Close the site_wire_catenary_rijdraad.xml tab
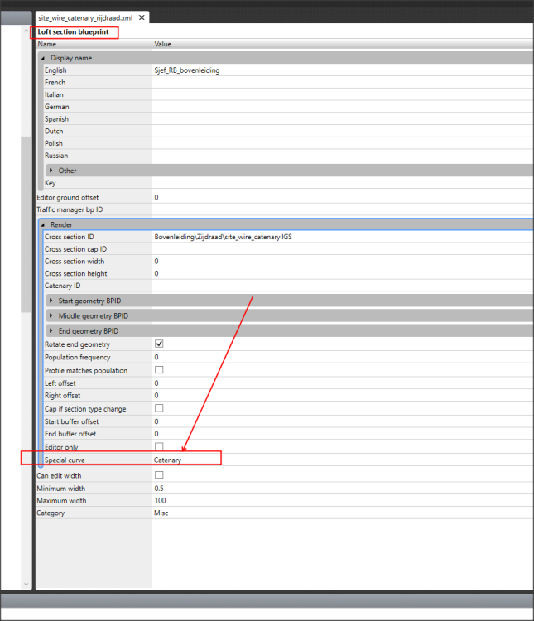This screenshot has height=621, width=534. coord(142,17)
